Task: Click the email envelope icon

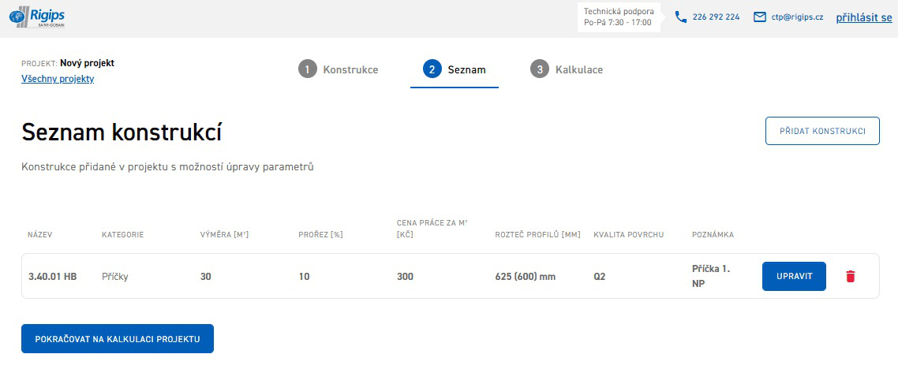Action: tap(759, 17)
